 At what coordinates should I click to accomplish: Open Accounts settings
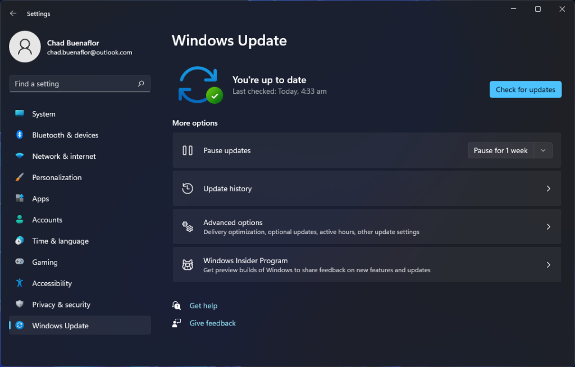click(80, 219)
